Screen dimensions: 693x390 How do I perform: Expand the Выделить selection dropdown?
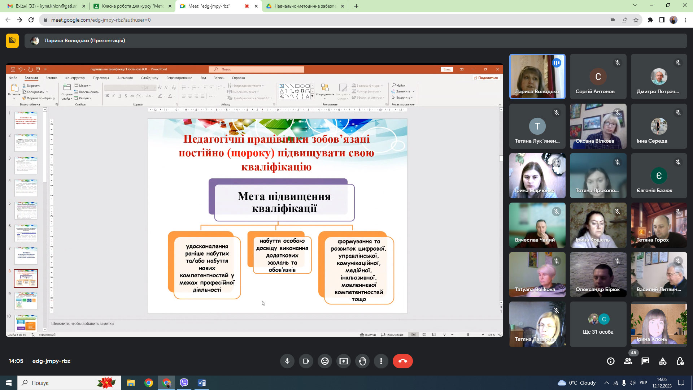[x=402, y=97]
